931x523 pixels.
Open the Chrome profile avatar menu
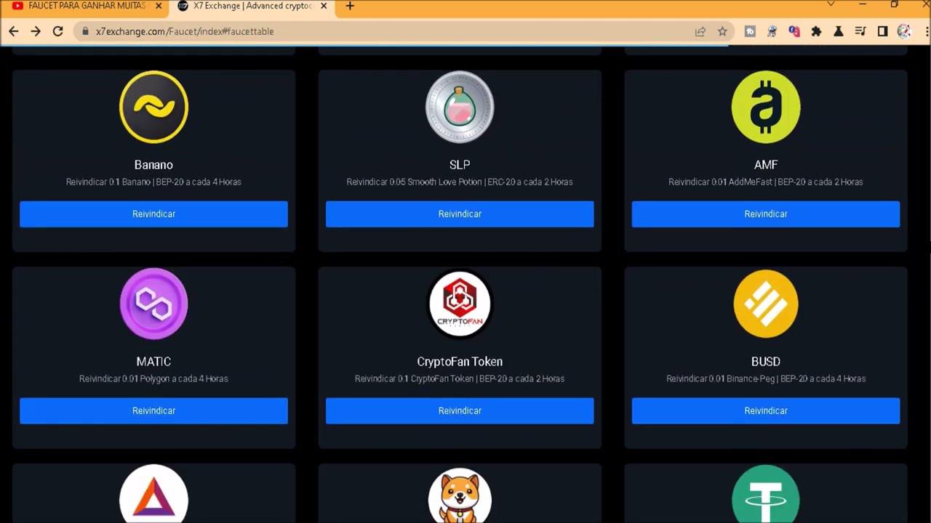(904, 31)
